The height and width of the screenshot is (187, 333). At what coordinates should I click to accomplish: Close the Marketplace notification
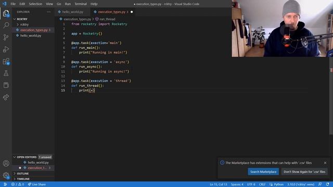(325, 163)
